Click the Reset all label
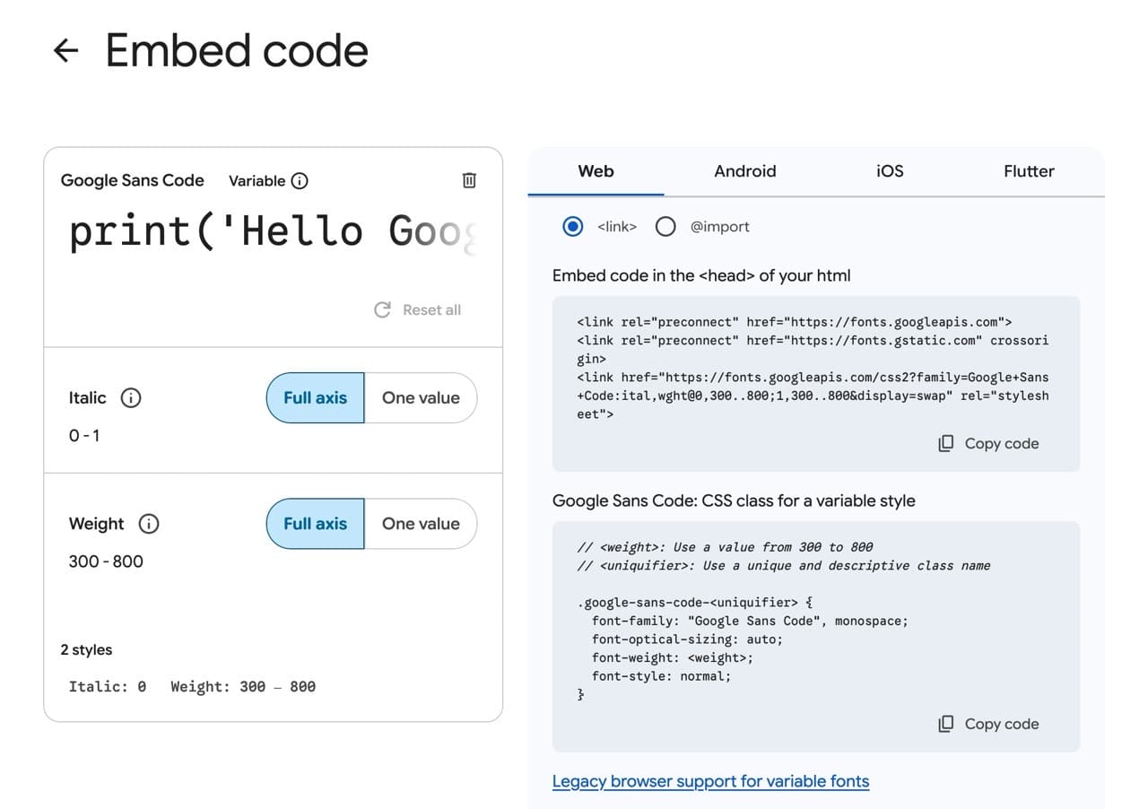Screen dimensions: 1148x809 pyautogui.click(x=431, y=309)
